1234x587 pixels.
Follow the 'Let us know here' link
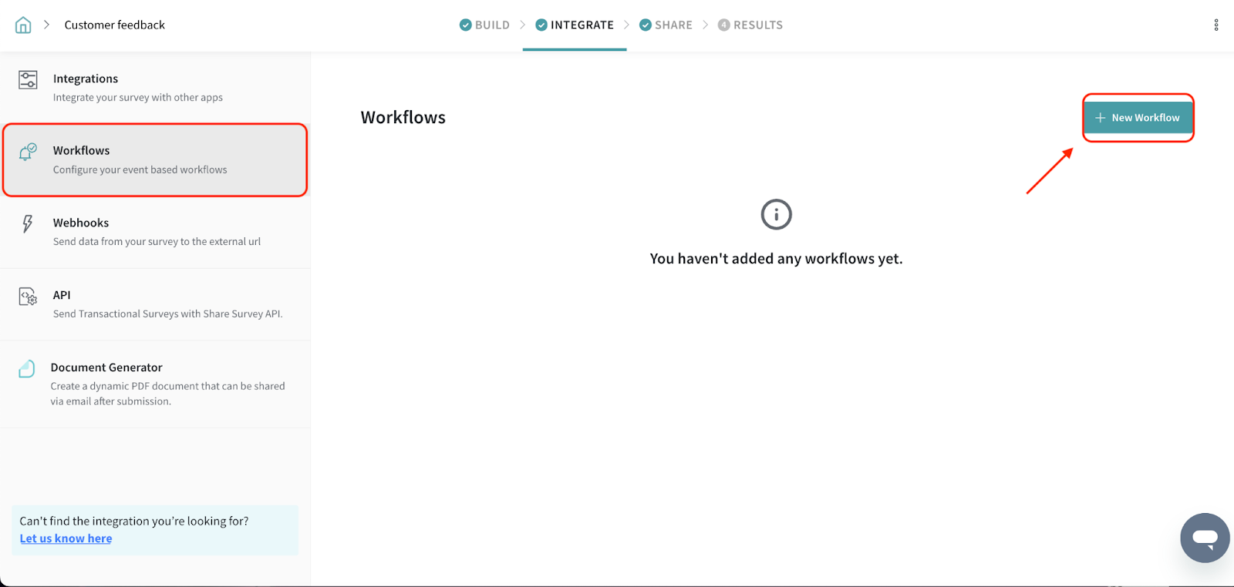66,538
